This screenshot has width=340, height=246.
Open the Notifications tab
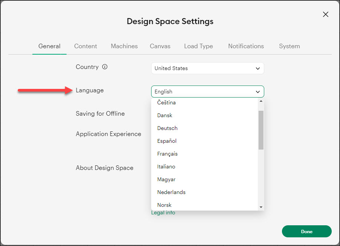pos(246,46)
